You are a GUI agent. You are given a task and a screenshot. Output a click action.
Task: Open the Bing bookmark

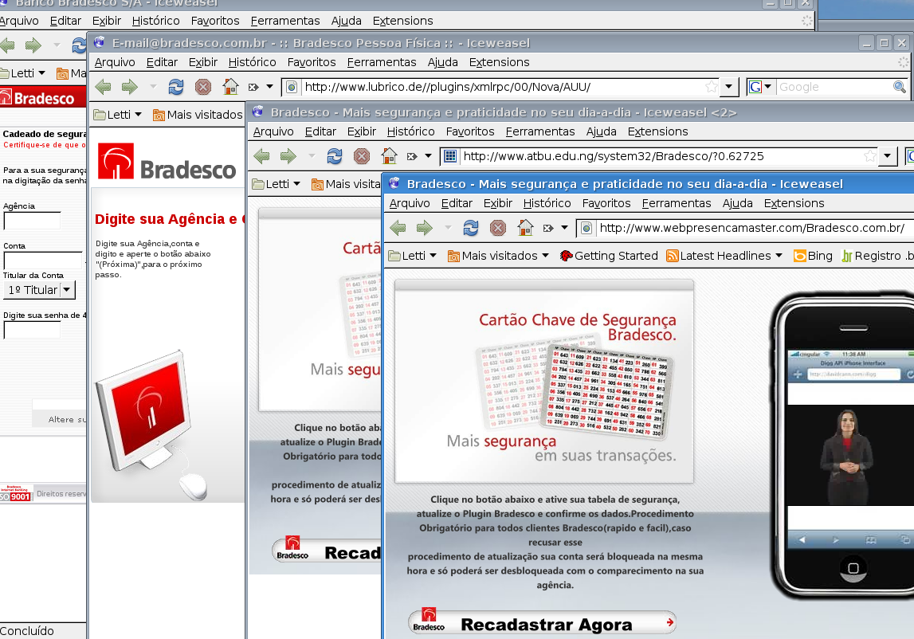pyautogui.click(x=813, y=256)
